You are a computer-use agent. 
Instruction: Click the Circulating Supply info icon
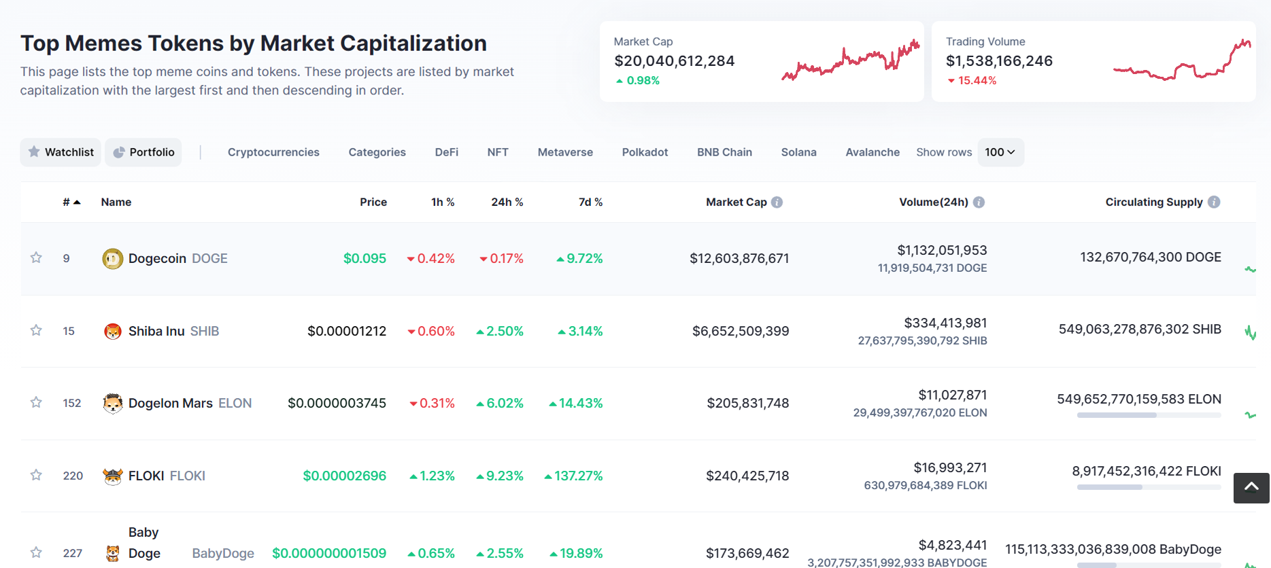(1214, 202)
